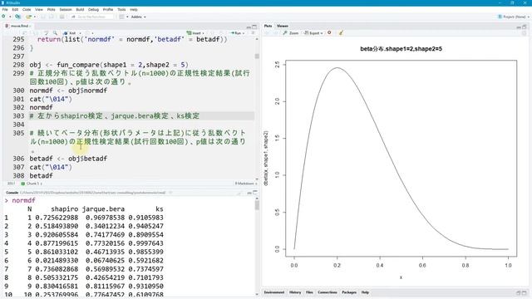Open the Profile menu
Screen dimensions: 532x299
coord(108,9)
